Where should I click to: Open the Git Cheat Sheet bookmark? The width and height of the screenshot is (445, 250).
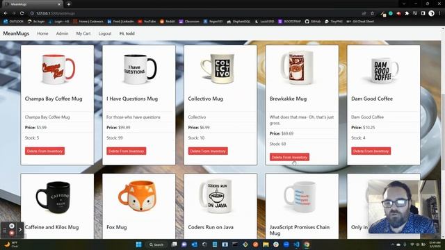pos(360,22)
